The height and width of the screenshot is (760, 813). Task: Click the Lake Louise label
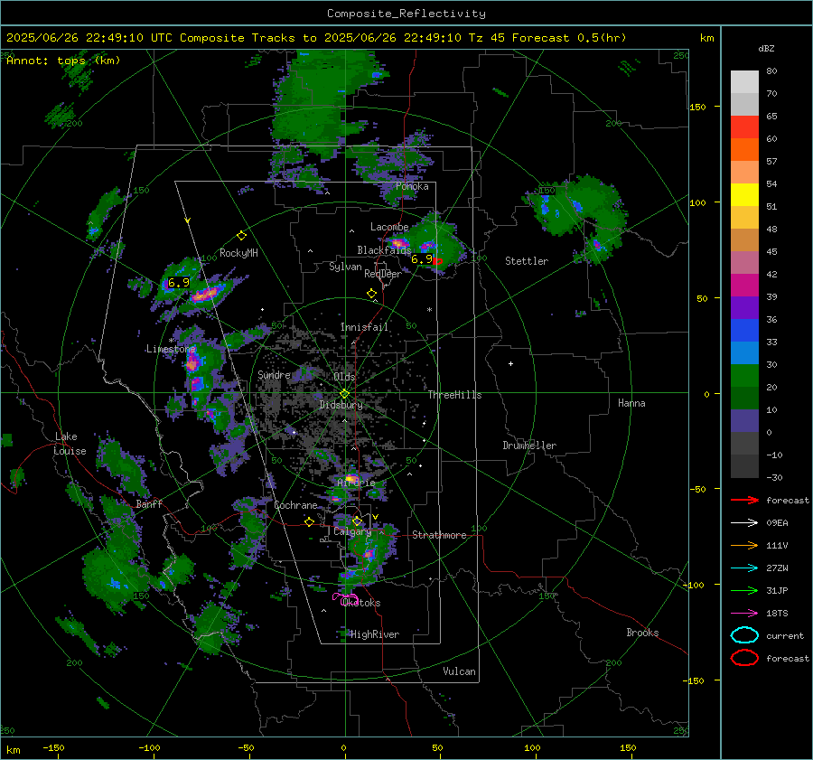[x=70, y=444]
